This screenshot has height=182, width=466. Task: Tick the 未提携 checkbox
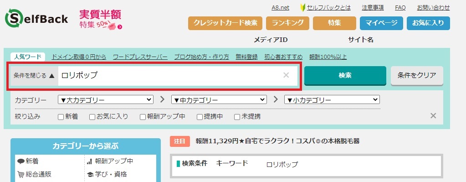[x=237, y=117]
